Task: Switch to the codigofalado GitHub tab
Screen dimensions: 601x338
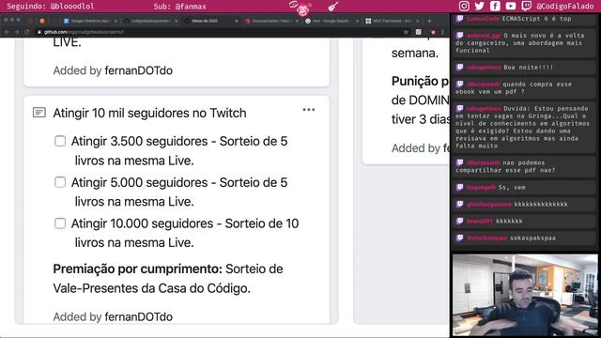Action: click(150, 21)
